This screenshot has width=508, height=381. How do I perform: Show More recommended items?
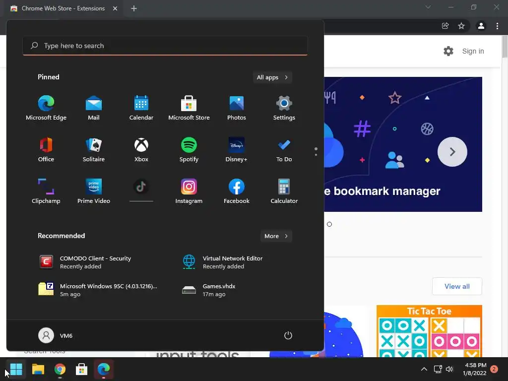pyautogui.click(x=276, y=236)
